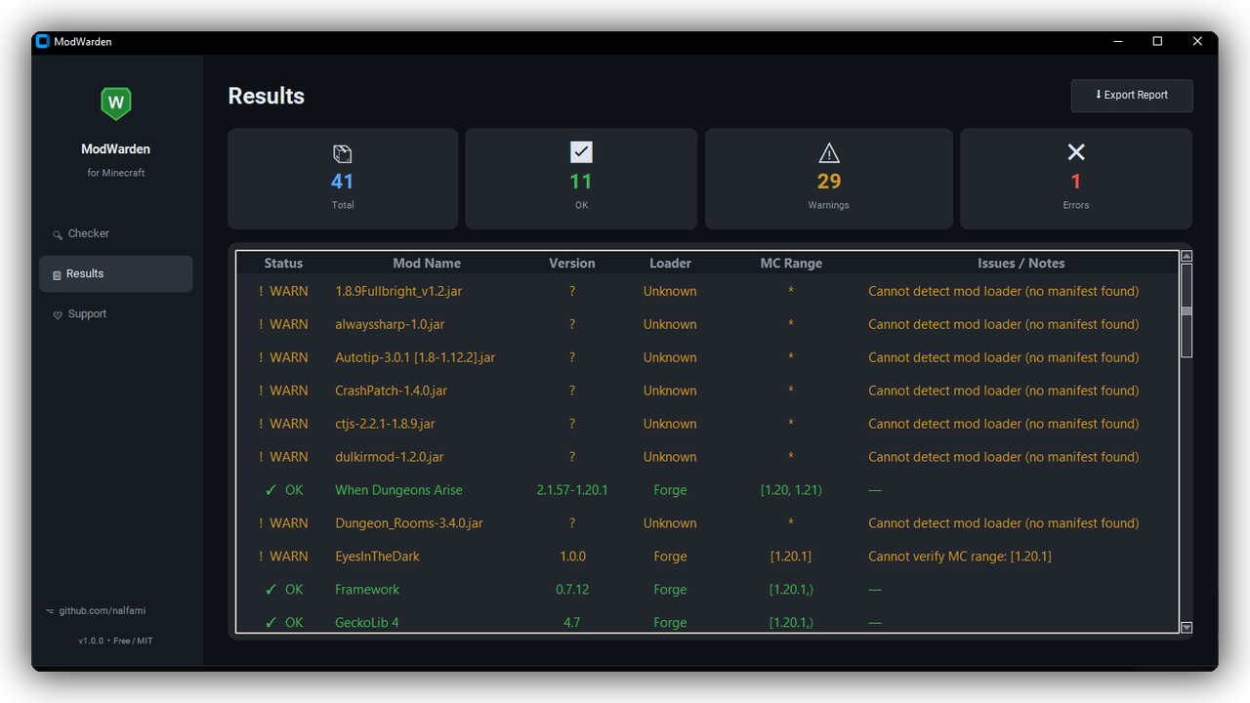
Task: Click the results table scrollbar thumb
Action: coord(1187,310)
